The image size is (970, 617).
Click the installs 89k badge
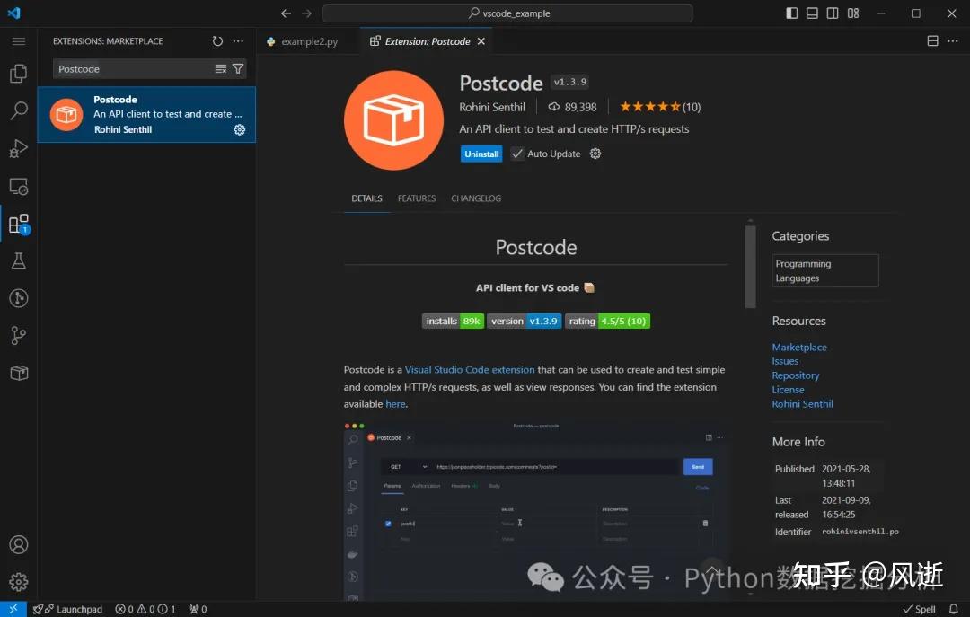(453, 322)
